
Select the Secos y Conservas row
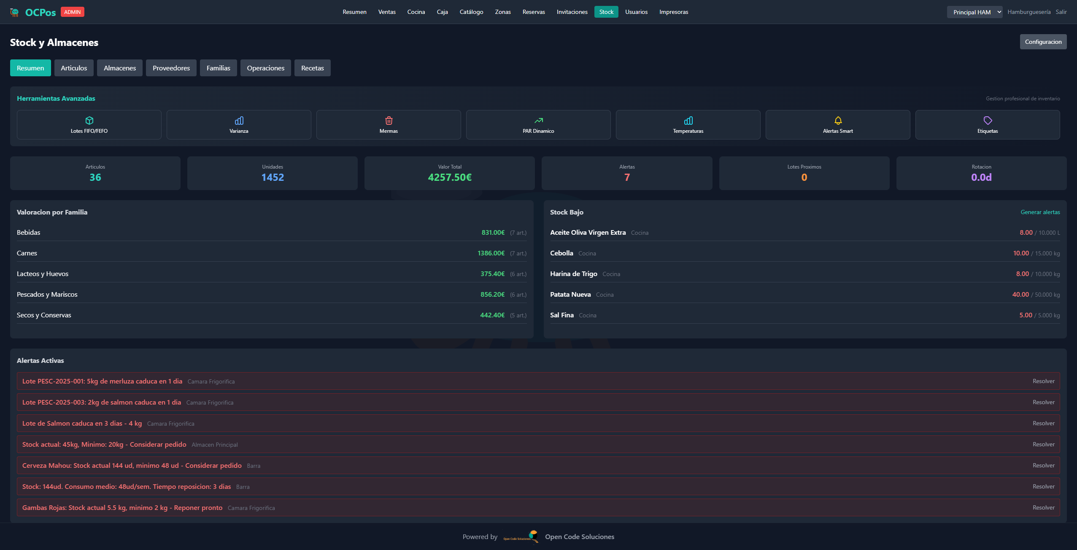[272, 315]
